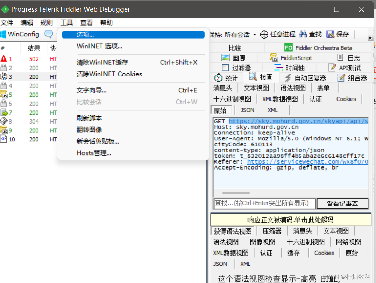
Task: Click the Save toolbar icon
Action: pos(330,34)
